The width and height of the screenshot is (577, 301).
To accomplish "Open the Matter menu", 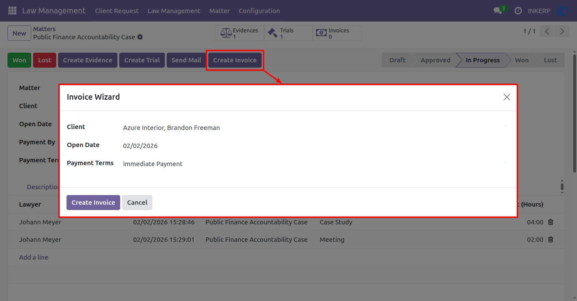I will point(219,11).
